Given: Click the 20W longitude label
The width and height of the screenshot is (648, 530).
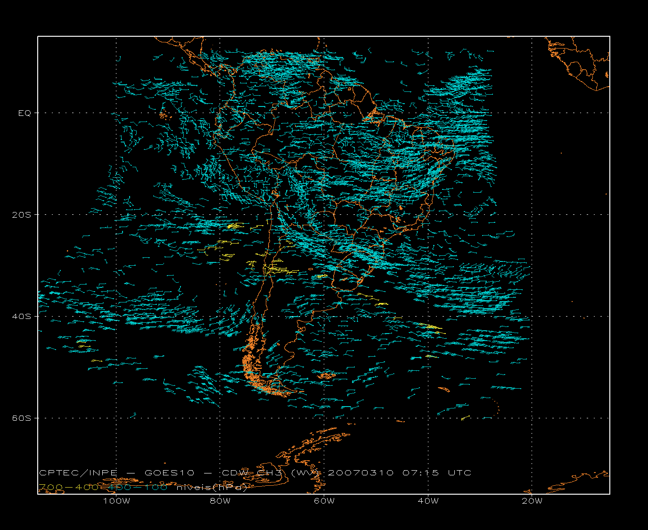Looking at the screenshot, I should [532, 501].
